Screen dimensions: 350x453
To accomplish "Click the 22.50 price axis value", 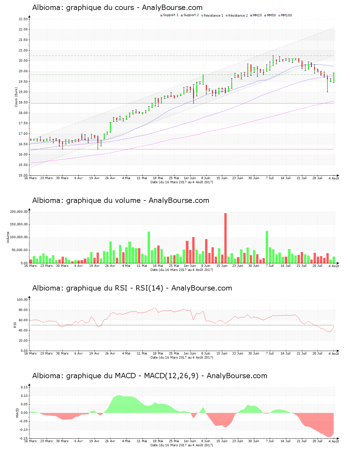I will click(x=23, y=19).
